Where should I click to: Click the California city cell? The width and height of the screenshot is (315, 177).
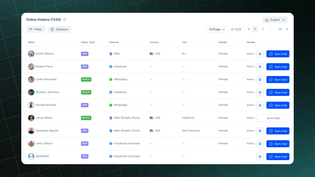pyautogui.click(x=188, y=118)
